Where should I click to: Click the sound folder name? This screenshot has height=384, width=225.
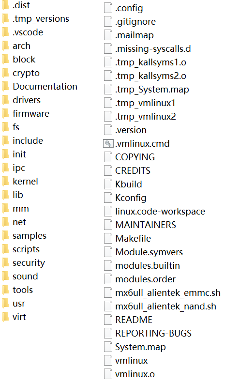[x=26, y=276]
